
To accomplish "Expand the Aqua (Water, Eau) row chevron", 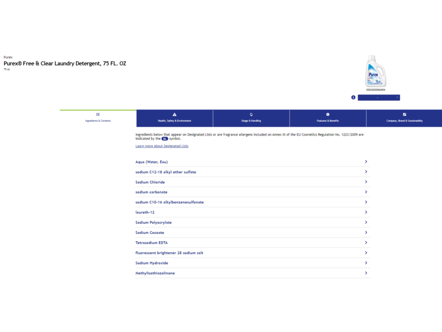I will tap(366, 162).
